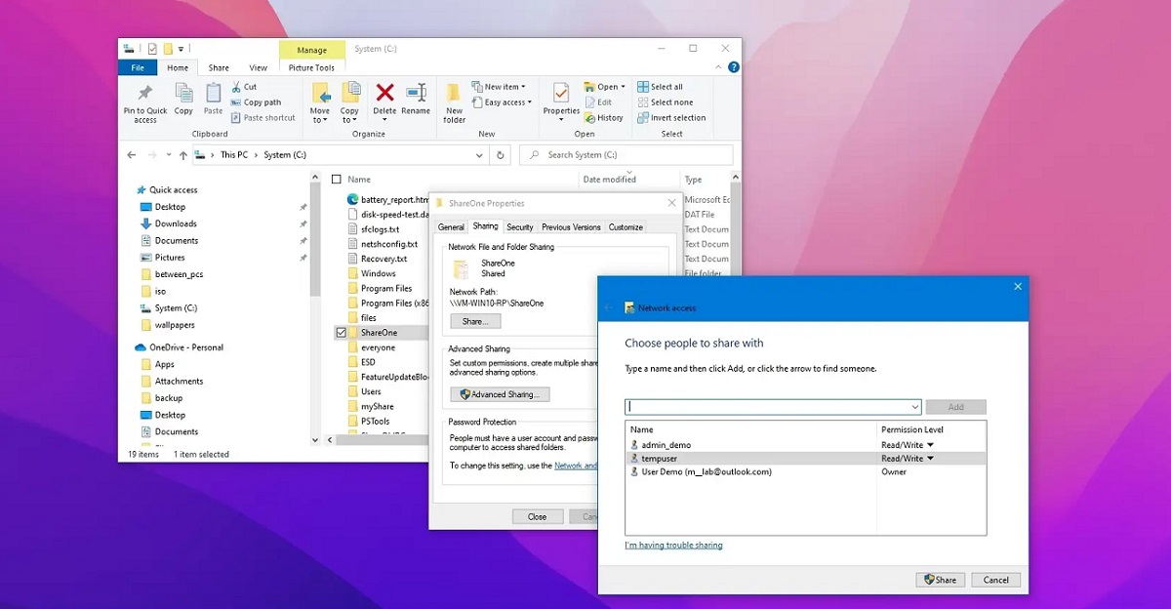Switch to the View ribbon tab

click(x=258, y=67)
